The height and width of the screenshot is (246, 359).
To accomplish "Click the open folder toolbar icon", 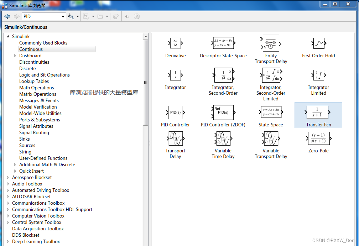I will point(100,16).
